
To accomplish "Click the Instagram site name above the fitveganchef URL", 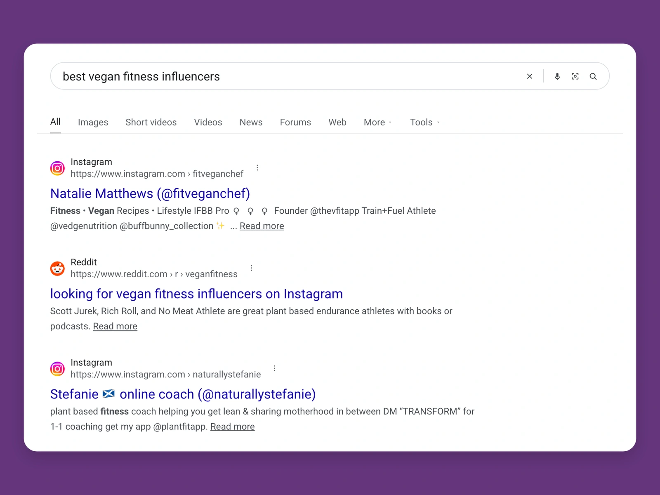I will pos(91,162).
